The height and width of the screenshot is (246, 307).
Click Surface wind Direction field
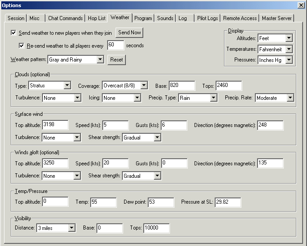coord(270,125)
